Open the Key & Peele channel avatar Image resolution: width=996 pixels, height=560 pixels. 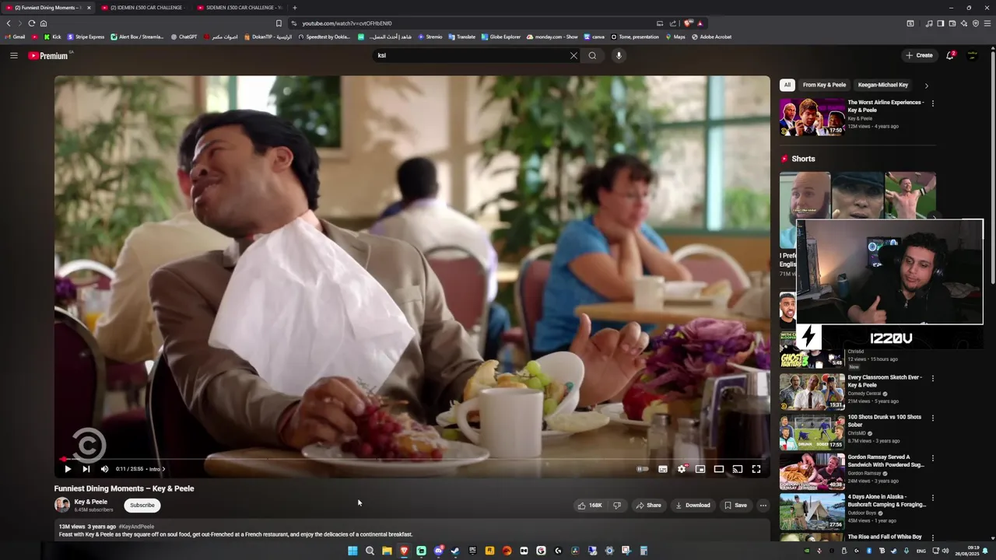pyautogui.click(x=62, y=505)
